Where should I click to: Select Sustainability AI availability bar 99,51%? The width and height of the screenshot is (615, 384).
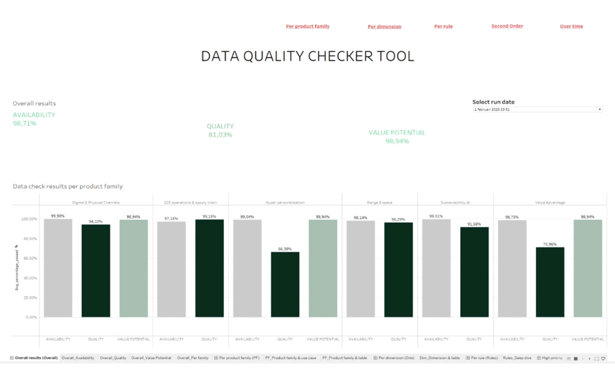[436, 268]
